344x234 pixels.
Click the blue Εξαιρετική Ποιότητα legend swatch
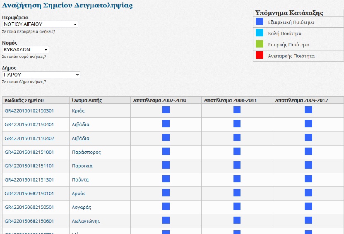[260, 22]
